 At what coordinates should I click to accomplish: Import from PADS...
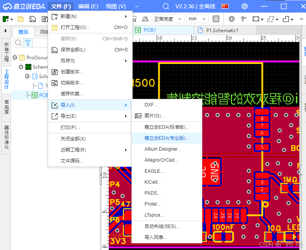[x=167, y=193]
